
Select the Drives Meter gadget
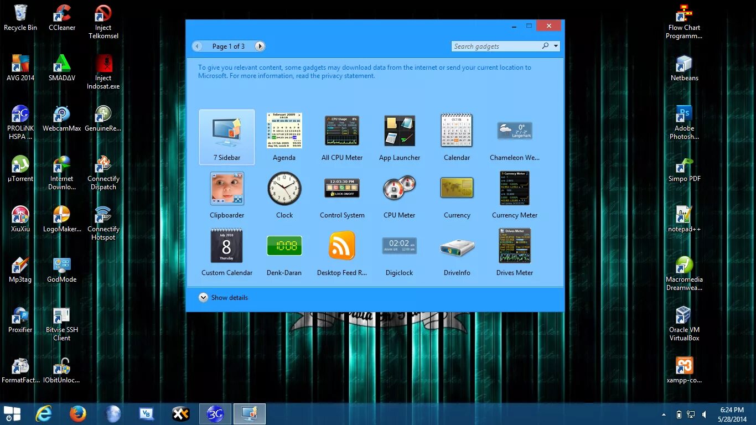tap(514, 246)
